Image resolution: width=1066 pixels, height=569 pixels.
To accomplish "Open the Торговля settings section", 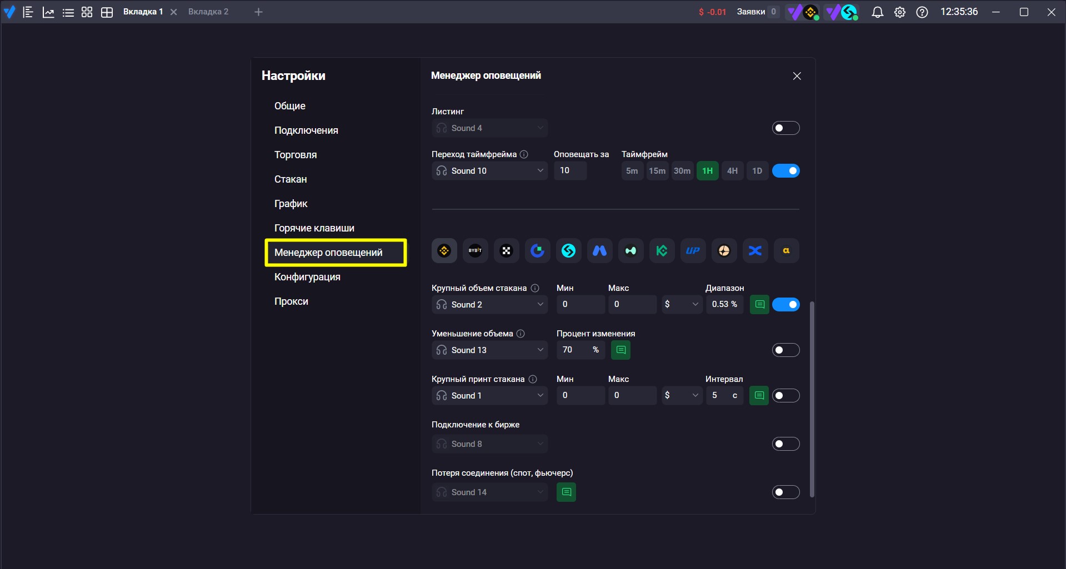I will click(x=296, y=155).
